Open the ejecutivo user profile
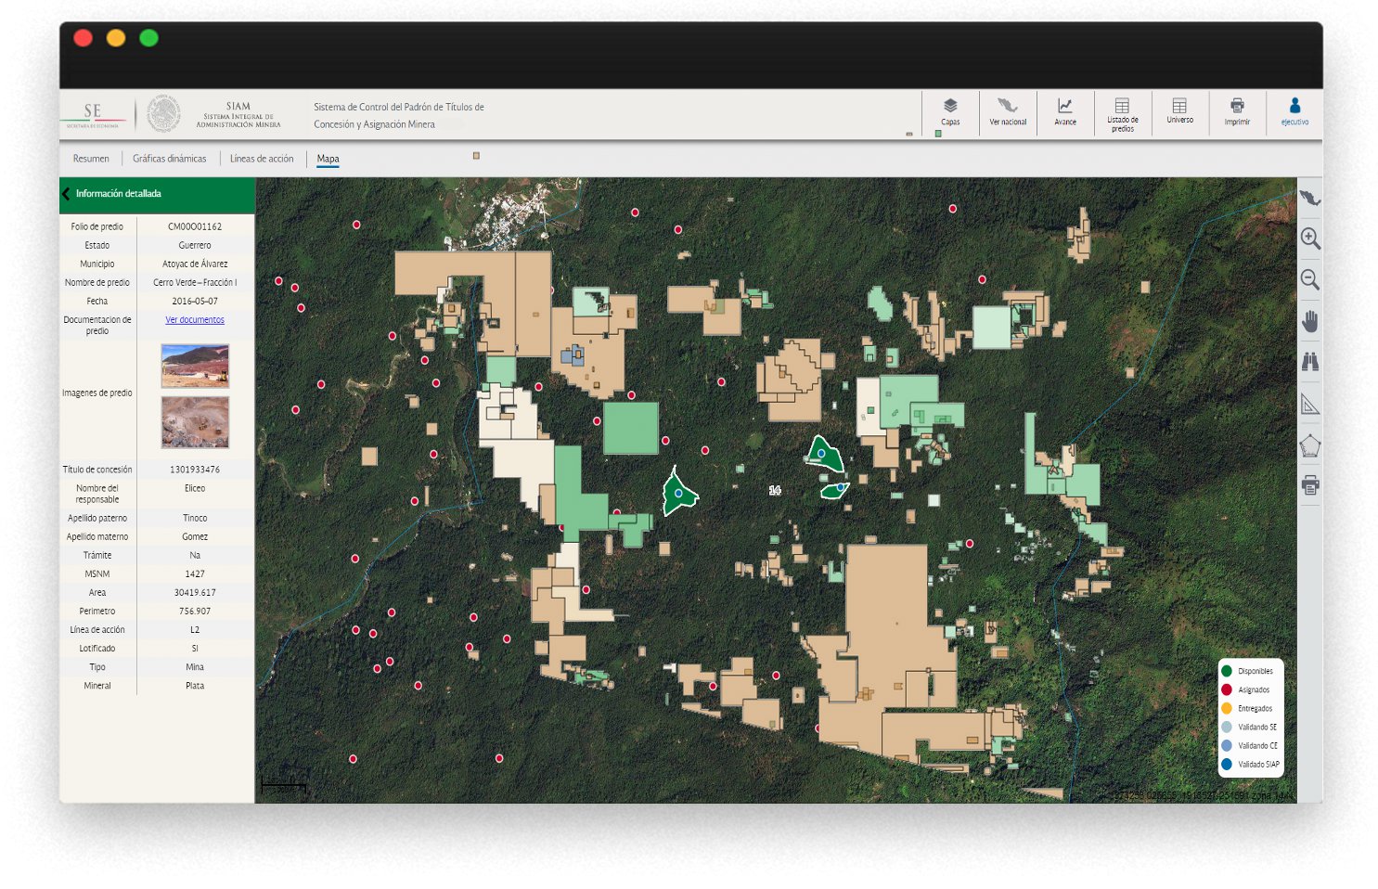 pyautogui.click(x=1294, y=110)
